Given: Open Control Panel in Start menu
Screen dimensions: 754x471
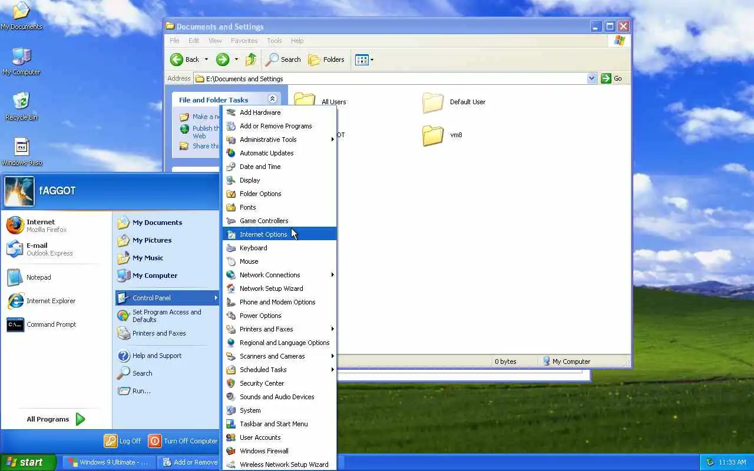Looking at the screenshot, I should coord(167,298).
